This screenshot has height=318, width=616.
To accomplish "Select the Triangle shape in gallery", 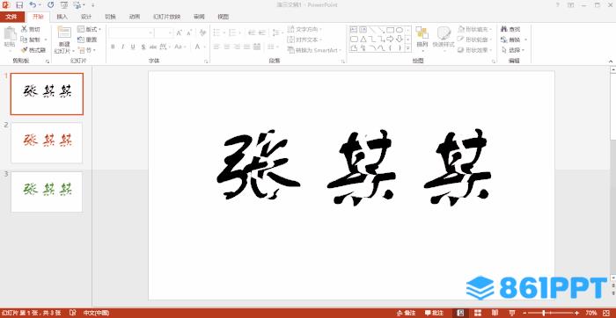I will (x=363, y=39).
